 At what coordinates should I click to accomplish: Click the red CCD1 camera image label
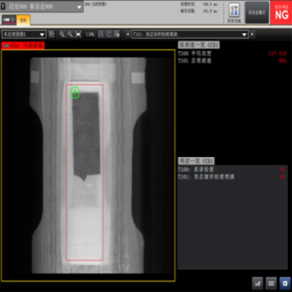23,46
